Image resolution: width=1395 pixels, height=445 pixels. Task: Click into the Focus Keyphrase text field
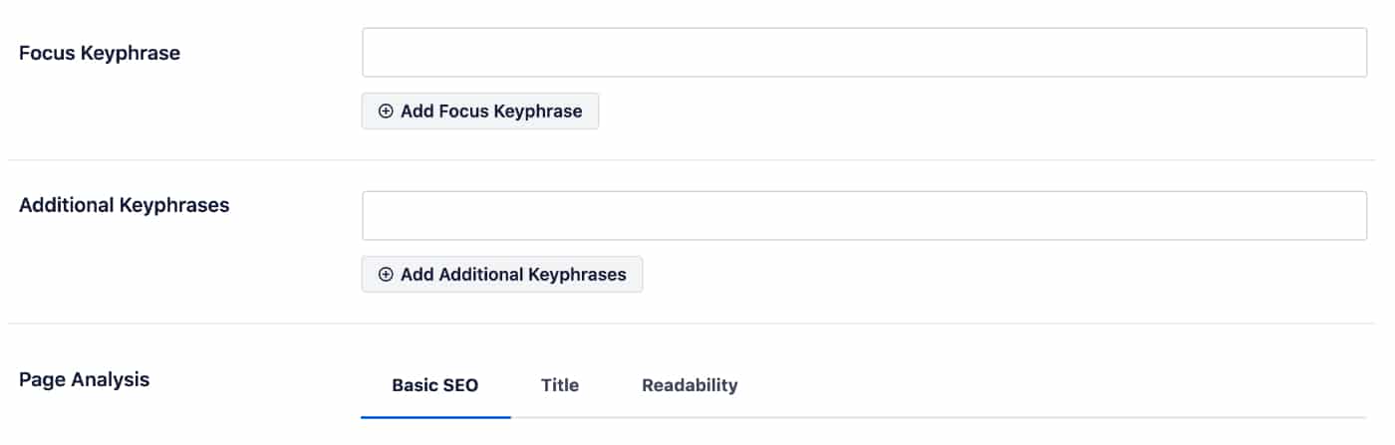tap(864, 53)
